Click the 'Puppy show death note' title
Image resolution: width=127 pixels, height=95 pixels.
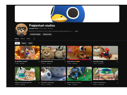(47, 61)
